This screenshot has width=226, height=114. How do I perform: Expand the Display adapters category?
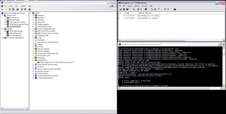click(33, 24)
